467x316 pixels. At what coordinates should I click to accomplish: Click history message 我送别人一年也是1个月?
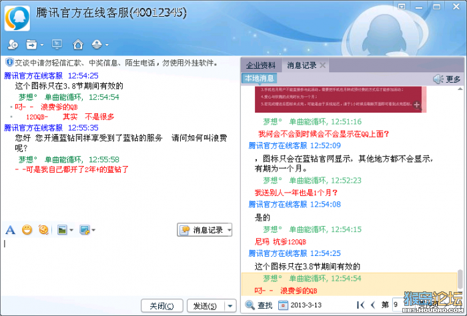pyautogui.click(x=296, y=193)
